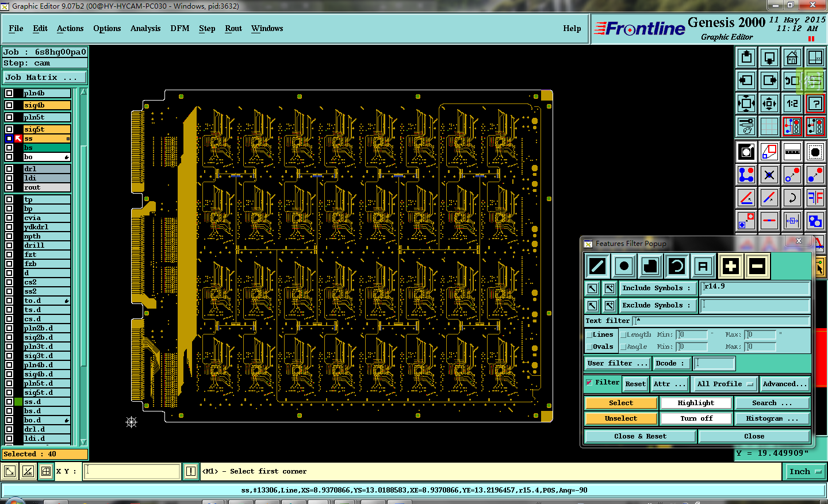
Task: Click the question mark help icon
Action: [815, 103]
